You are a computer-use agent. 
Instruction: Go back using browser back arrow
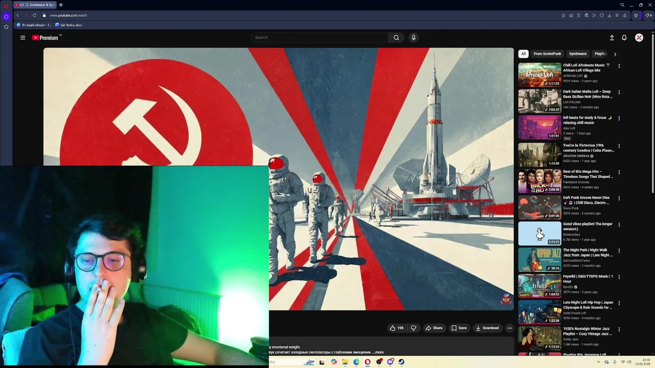point(17,15)
